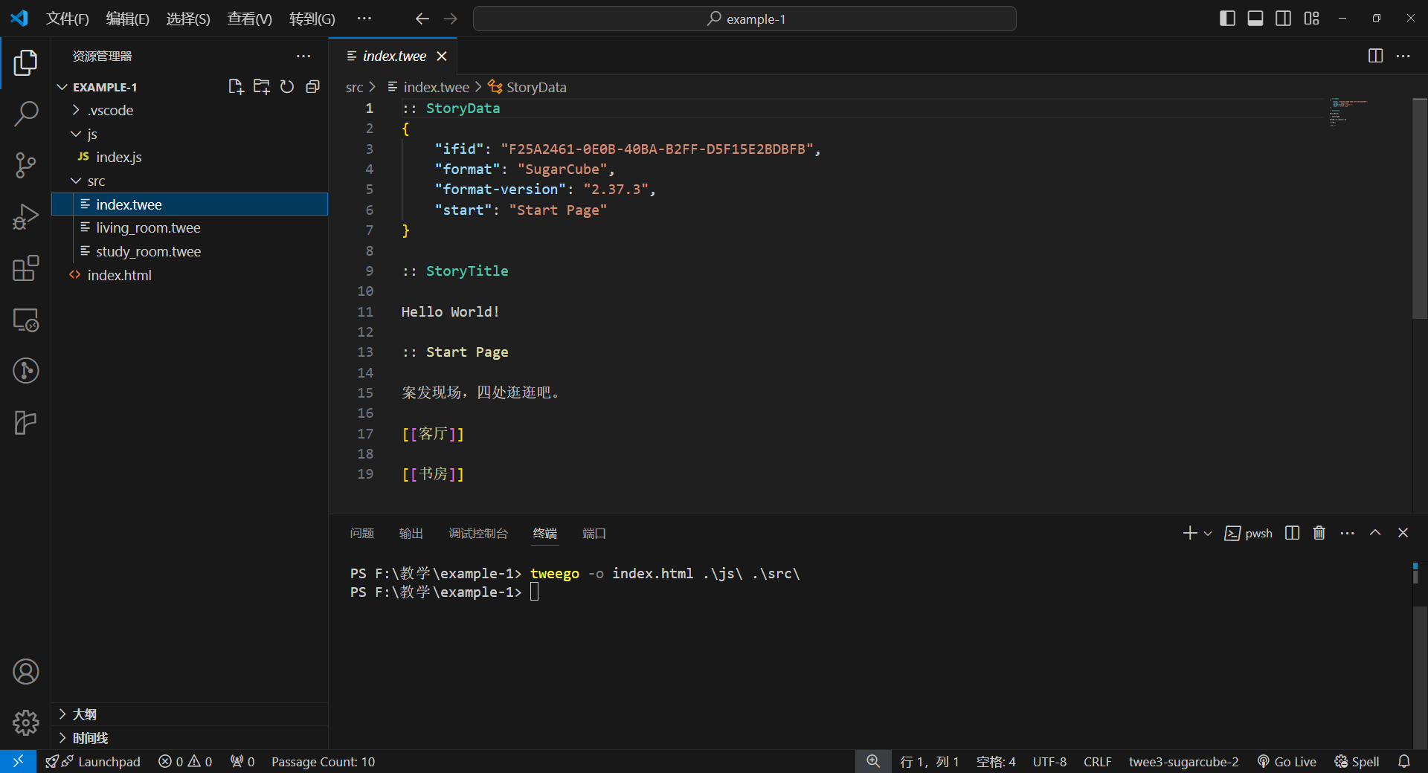Viewport: 1428px width, 773px height.
Task: Kill the terminal with trash icon
Action: click(x=1319, y=533)
